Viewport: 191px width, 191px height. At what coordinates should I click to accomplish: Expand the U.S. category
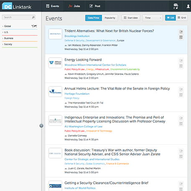pos(6,32)
